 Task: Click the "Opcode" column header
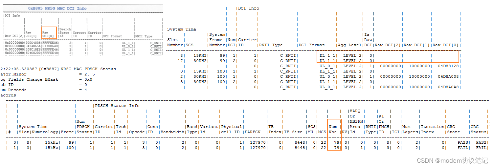coord(137,132)
